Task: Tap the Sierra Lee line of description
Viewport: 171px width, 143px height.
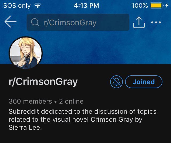Action: tap(25, 128)
